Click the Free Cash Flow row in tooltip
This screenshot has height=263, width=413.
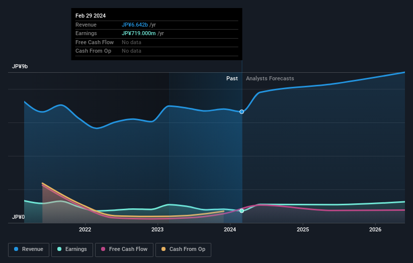pos(157,42)
